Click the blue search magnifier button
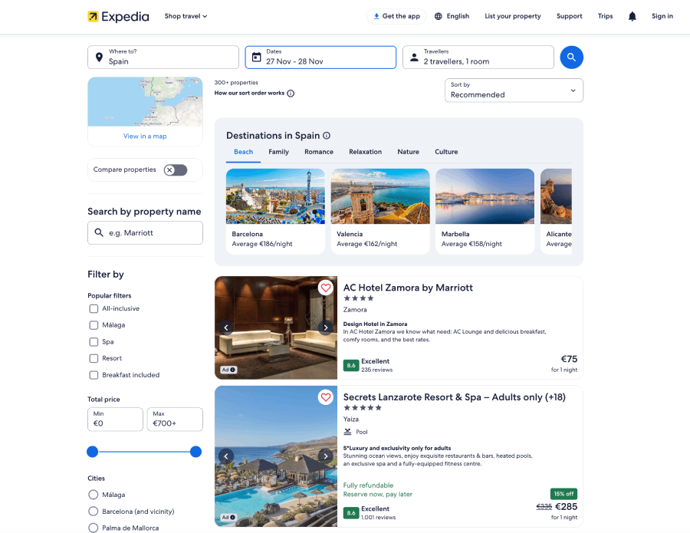690x533 pixels. tap(571, 58)
